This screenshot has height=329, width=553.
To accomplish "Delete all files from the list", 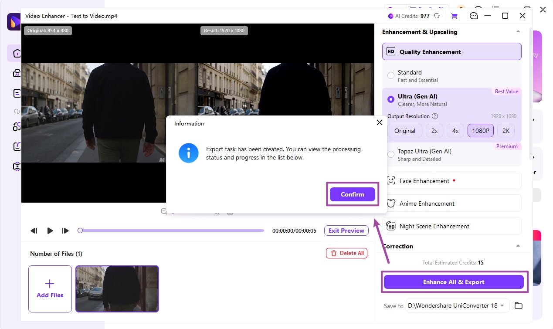I will [x=346, y=253].
